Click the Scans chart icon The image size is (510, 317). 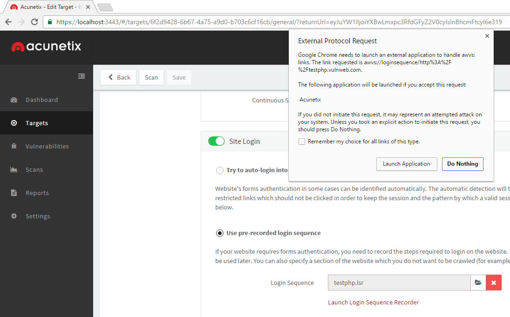(x=14, y=169)
